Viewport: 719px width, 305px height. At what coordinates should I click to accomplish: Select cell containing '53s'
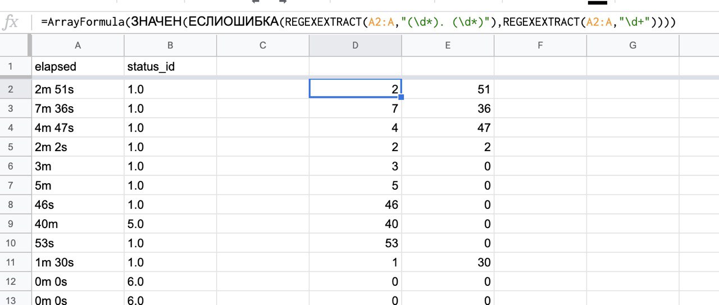tap(78, 243)
